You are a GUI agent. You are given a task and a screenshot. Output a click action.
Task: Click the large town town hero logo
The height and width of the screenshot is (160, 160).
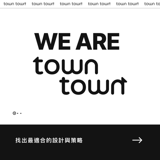click(x=80, y=76)
